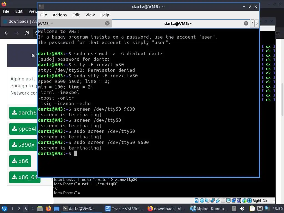Click VirtualBox hard disk activity status icon
This screenshot has width=284, height=213.
[196, 201]
